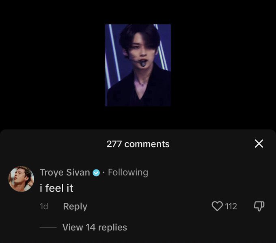
Task: Tap the 112 likes count
Action: [x=231, y=206]
